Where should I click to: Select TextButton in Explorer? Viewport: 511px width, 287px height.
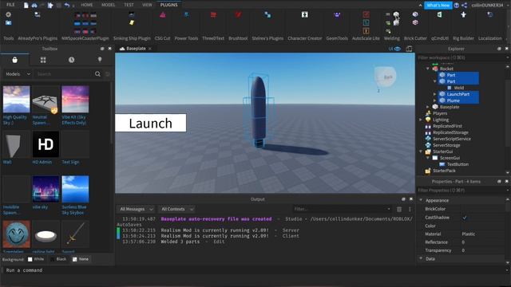coord(458,164)
